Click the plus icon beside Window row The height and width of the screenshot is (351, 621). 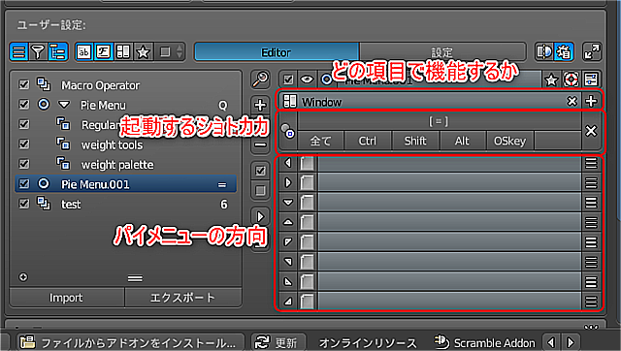tap(591, 101)
